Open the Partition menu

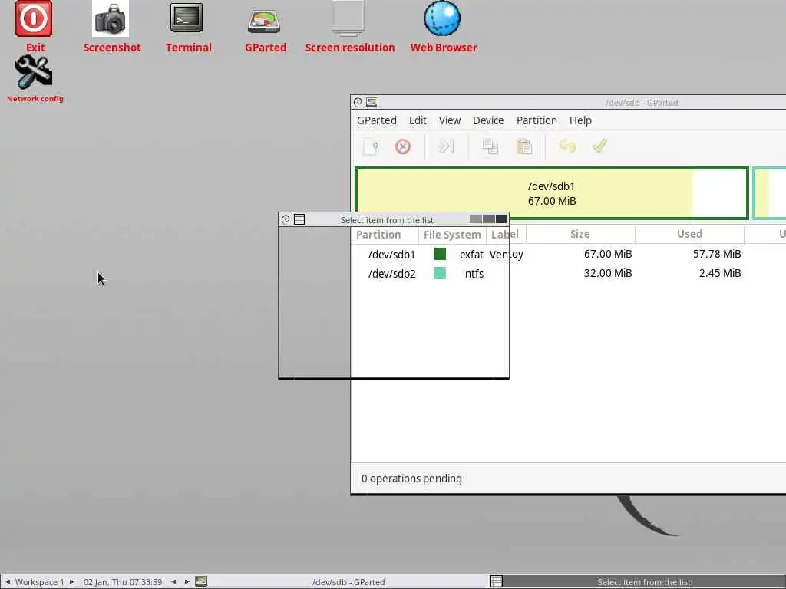click(537, 120)
